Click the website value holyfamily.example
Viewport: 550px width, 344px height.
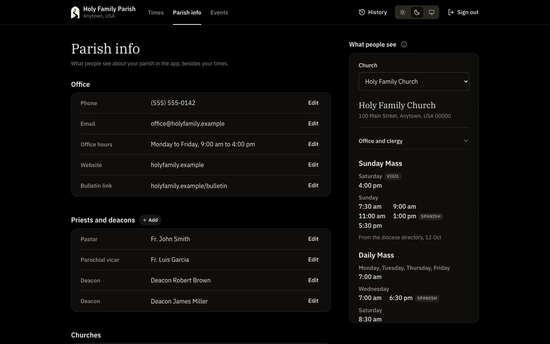pyautogui.click(x=177, y=165)
